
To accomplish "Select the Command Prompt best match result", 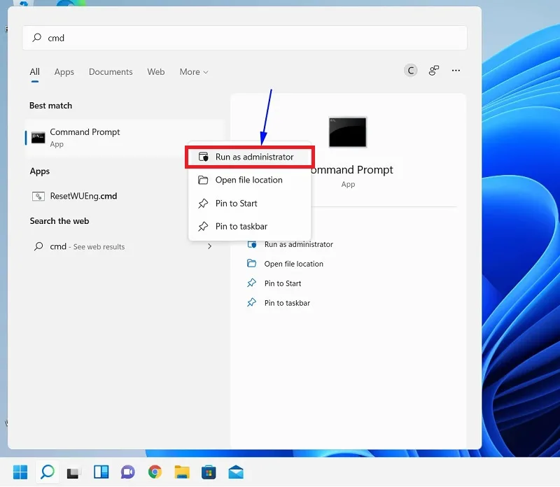I will coord(125,138).
